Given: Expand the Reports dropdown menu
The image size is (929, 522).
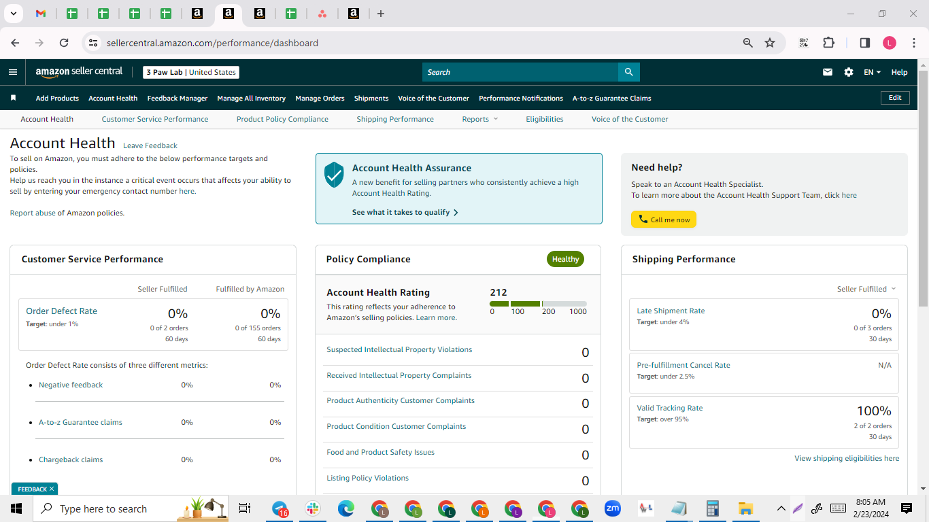Looking at the screenshot, I should coord(480,119).
